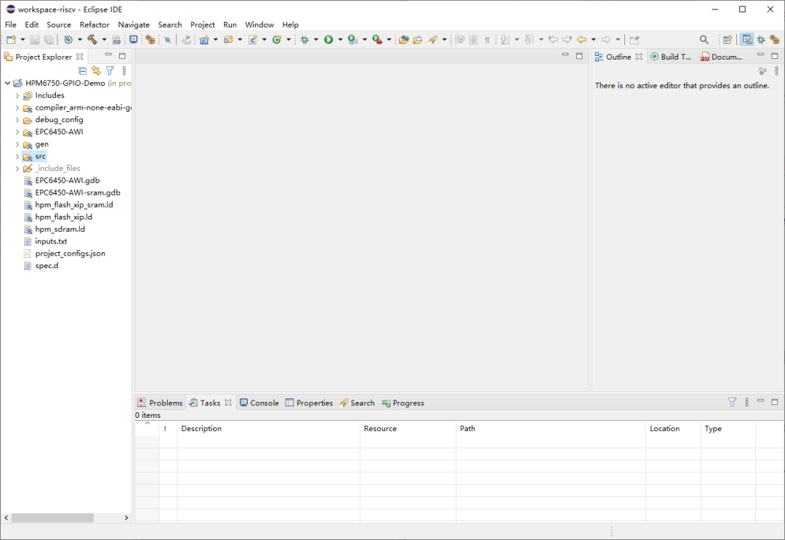This screenshot has width=785, height=540.
Task: Open the Back history dropdown arrow
Action: [x=594, y=39]
